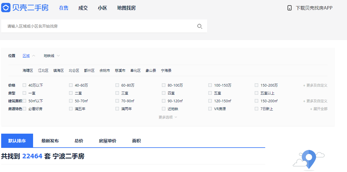Screen dimensions: 347x172
Task: Open the 成交 navigation tab
Action: 83,8
